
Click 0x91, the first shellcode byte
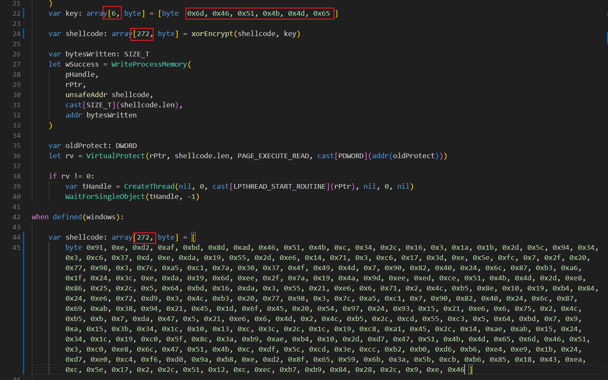click(x=95, y=248)
